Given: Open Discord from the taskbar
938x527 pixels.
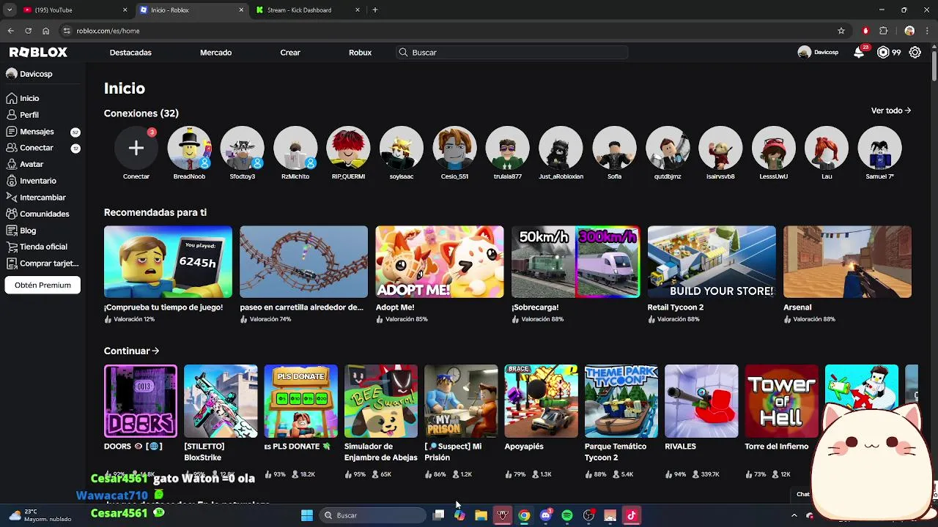Looking at the screenshot, I should click(545, 515).
